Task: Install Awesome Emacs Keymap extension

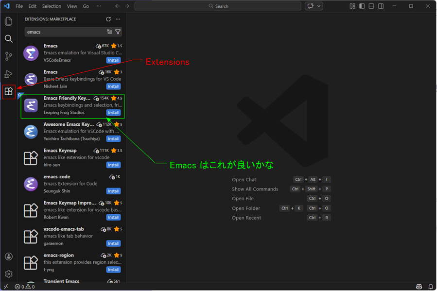Action: (x=113, y=139)
